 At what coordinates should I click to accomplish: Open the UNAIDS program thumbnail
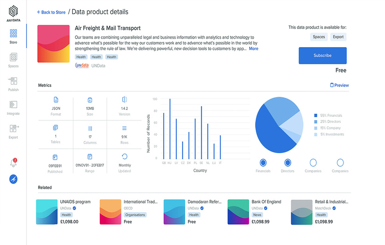(47, 212)
